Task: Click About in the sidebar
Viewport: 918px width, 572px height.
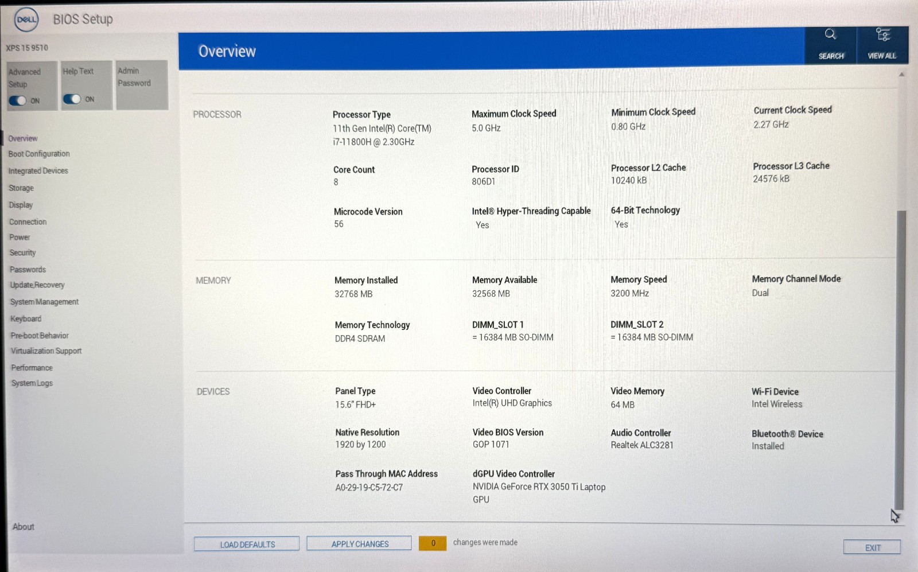Action: point(24,527)
